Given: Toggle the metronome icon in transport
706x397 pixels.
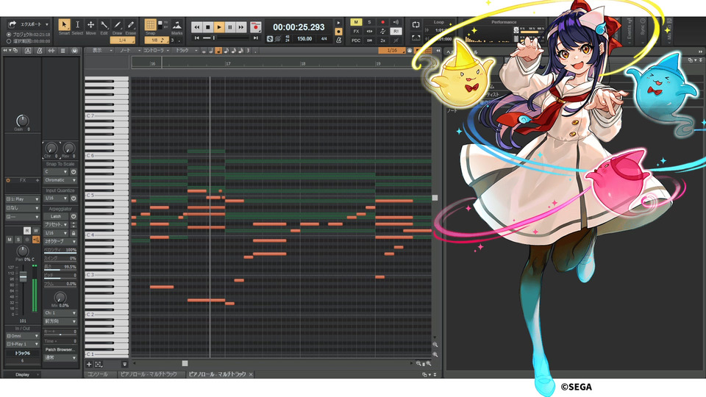Looking at the screenshot, I should click(x=338, y=40).
